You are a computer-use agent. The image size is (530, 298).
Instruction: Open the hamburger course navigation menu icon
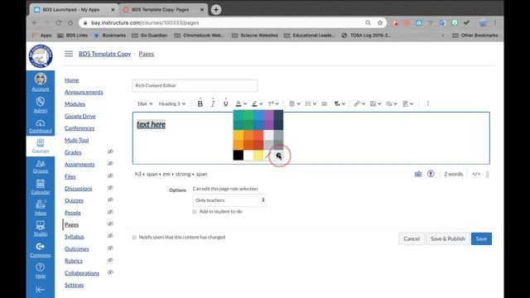(69, 54)
